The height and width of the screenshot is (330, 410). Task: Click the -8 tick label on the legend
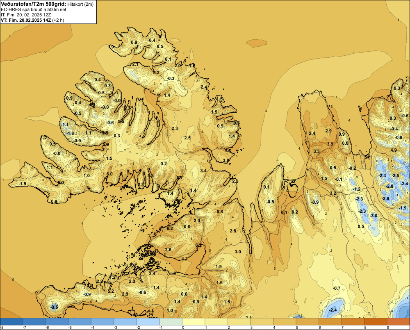tap(2, 328)
